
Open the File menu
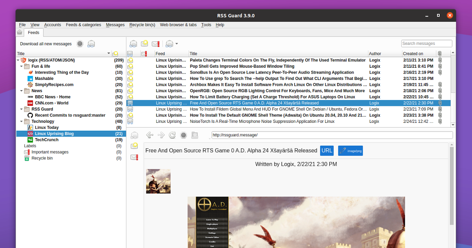[22, 25]
